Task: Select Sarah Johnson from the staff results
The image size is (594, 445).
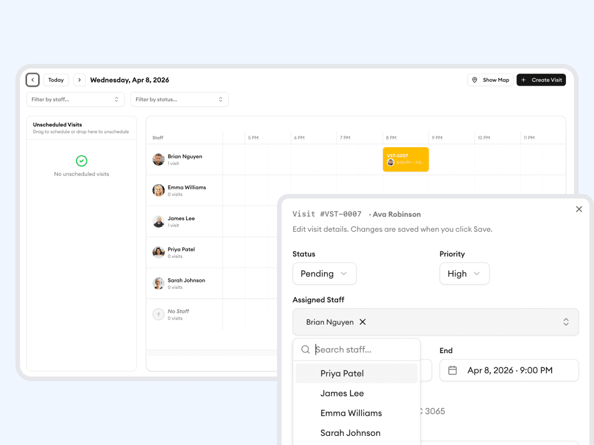Action: 350,433
